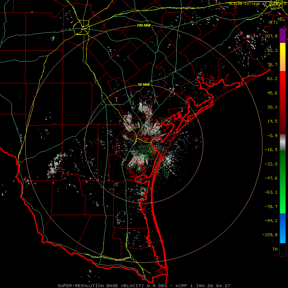Viewport: 288px width, 288px height.
Task: Pick the red segment of the velocity bar
Action: pyautogui.click(x=283, y=102)
